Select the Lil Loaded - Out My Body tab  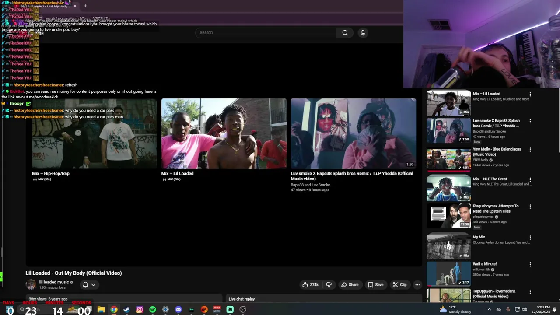(46, 6)
